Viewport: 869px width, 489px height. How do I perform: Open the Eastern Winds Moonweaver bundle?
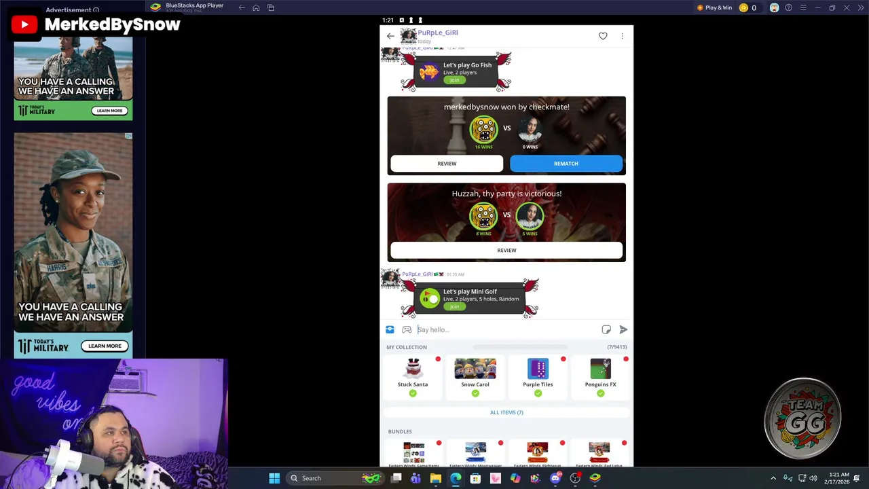tap(475, 454)
